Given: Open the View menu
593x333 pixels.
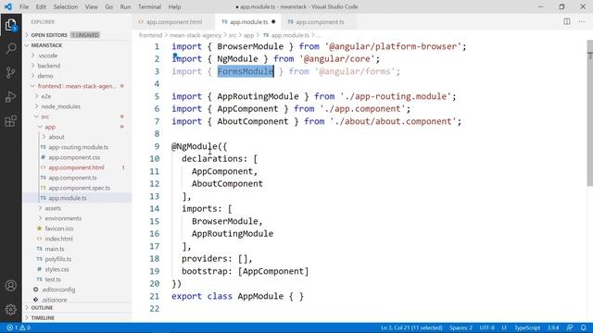Looking at the screenshot, I should 91,6.
